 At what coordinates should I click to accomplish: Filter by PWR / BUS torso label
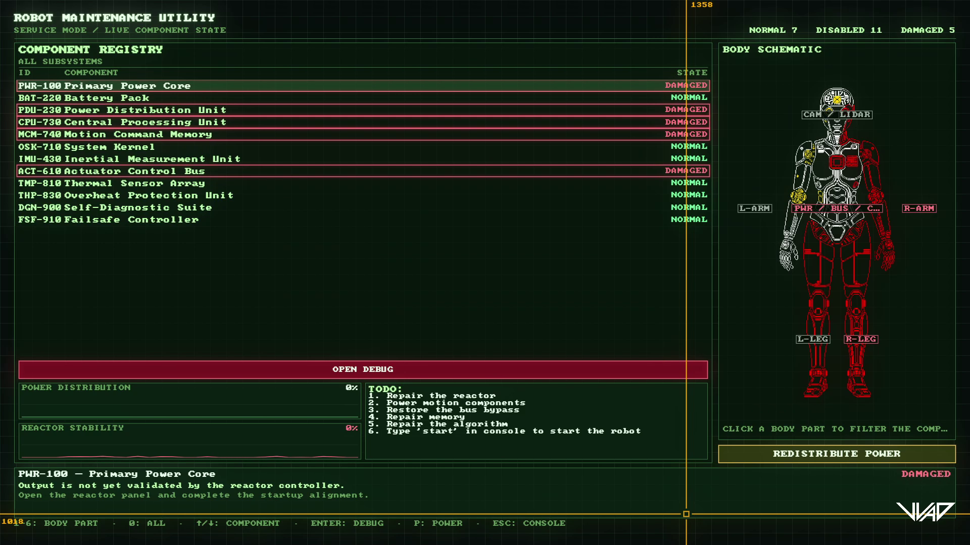(x=837, y=208)
